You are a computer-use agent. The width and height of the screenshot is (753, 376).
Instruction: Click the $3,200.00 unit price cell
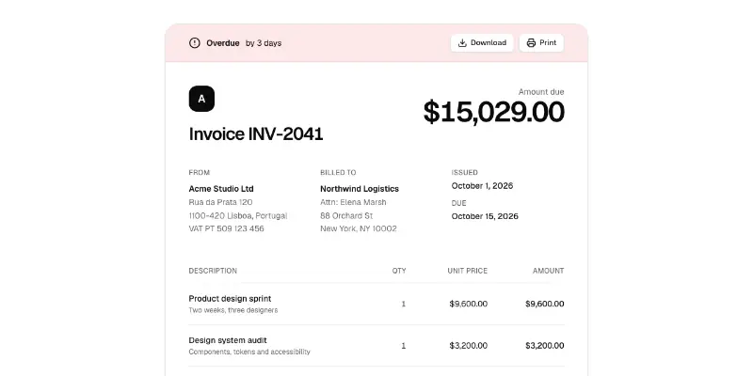(x=468, y=346)
